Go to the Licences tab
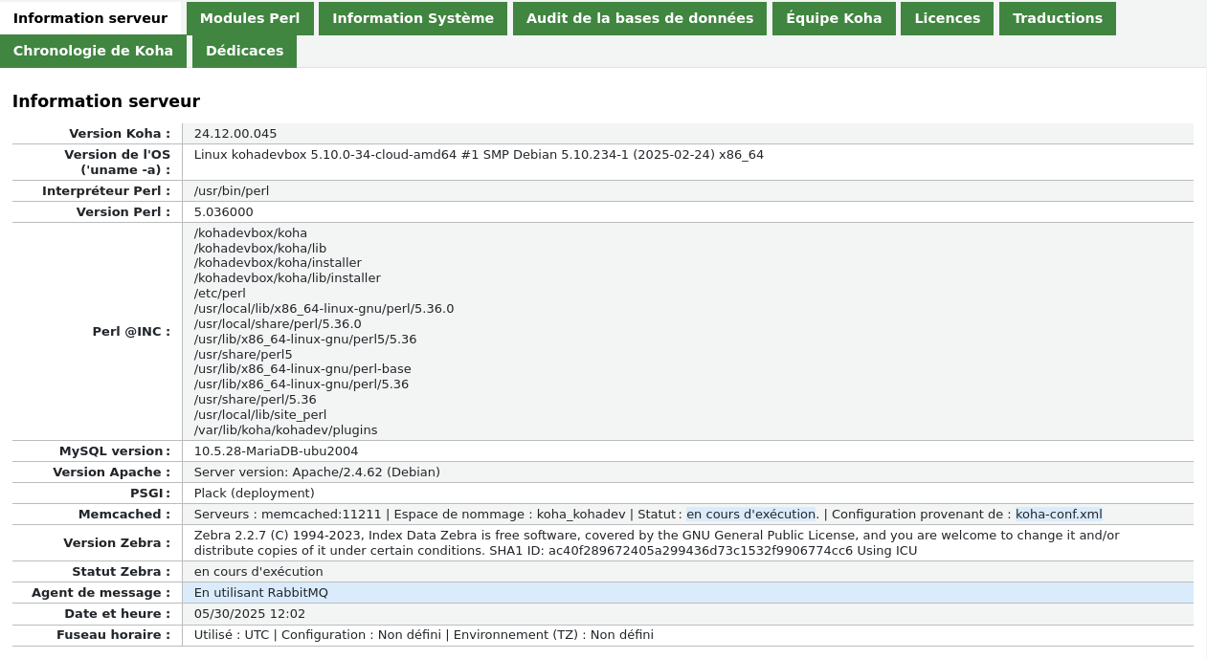Viewport: 1207px width, 659px height. 947,18
